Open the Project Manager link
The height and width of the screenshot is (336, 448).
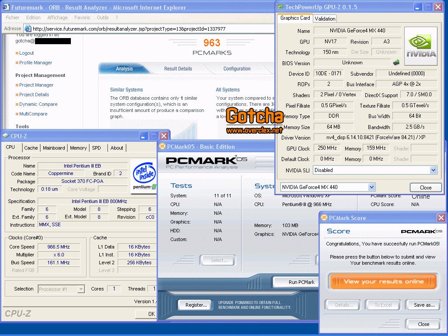[x=36, y=85]
